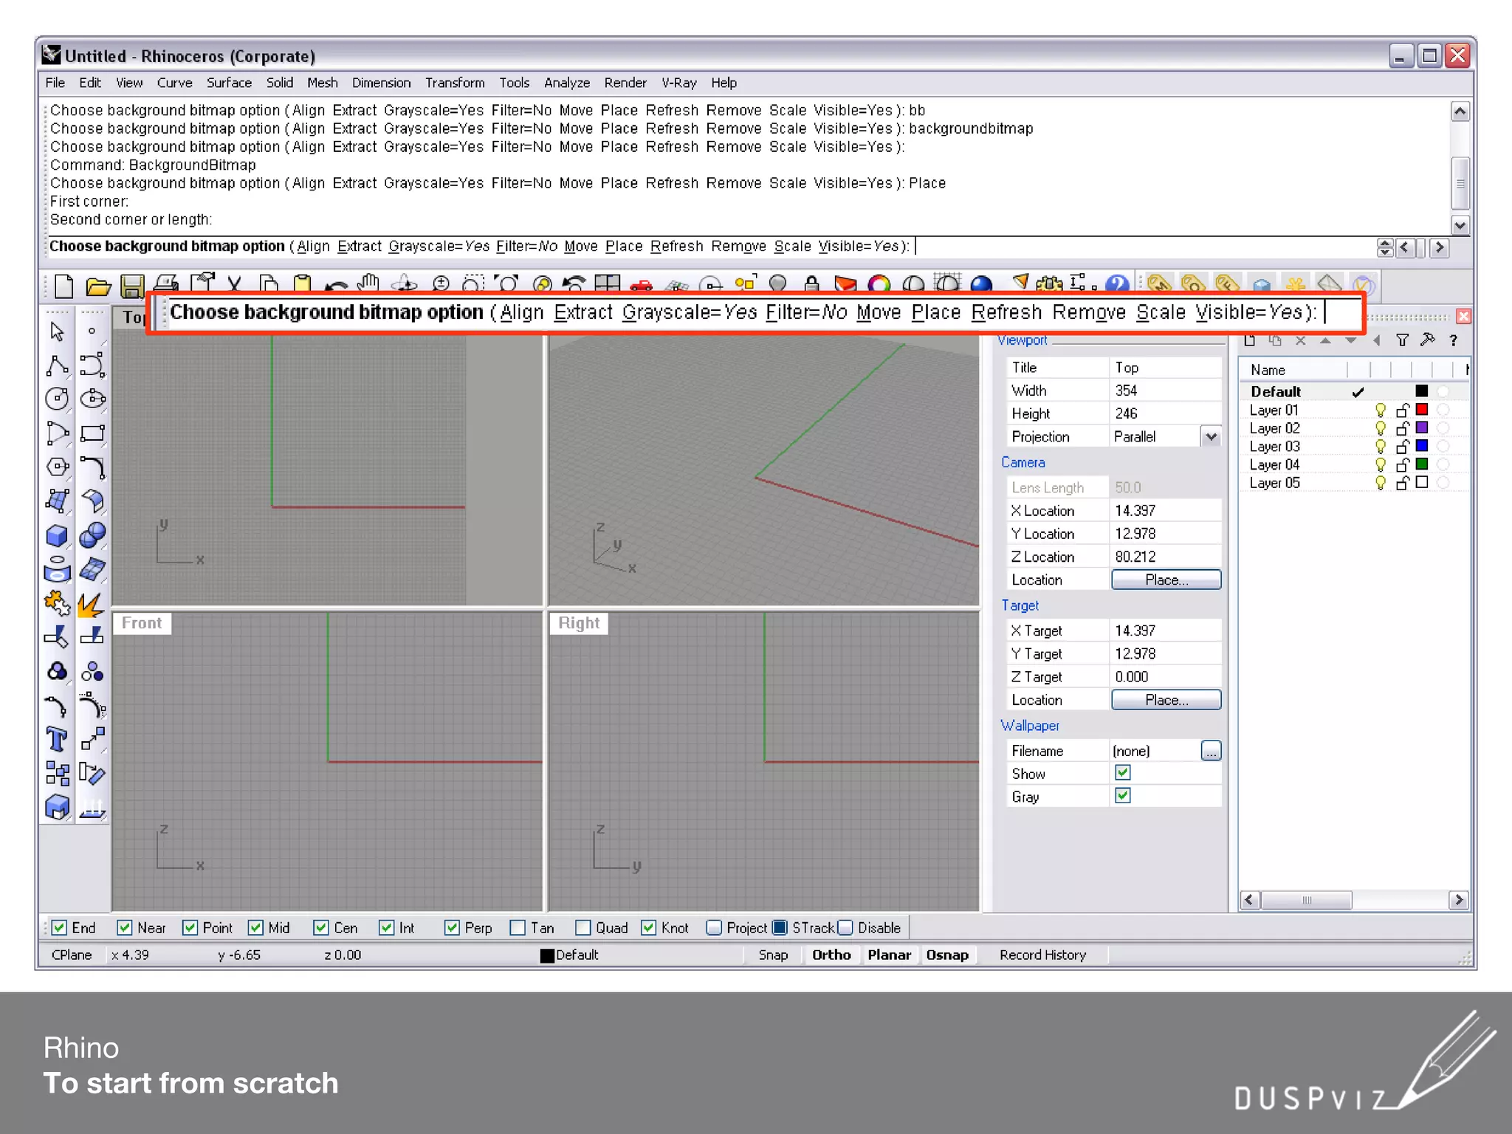Click the blue color swatch of Layer 03

1422,446
